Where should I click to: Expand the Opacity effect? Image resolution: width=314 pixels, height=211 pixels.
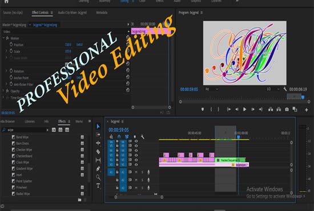point(3,91)
